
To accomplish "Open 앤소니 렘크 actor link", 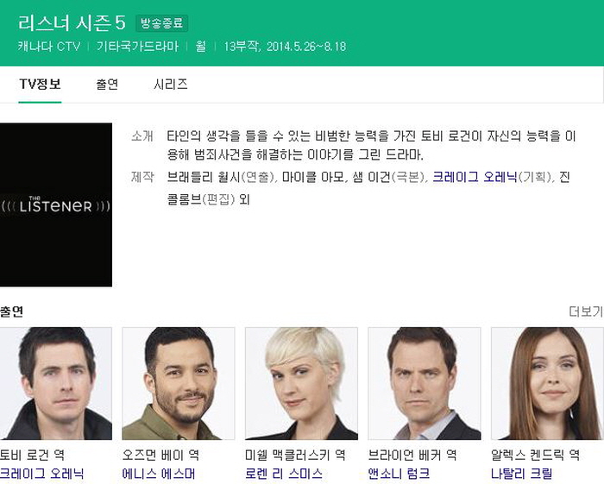I will click(399, 474).
